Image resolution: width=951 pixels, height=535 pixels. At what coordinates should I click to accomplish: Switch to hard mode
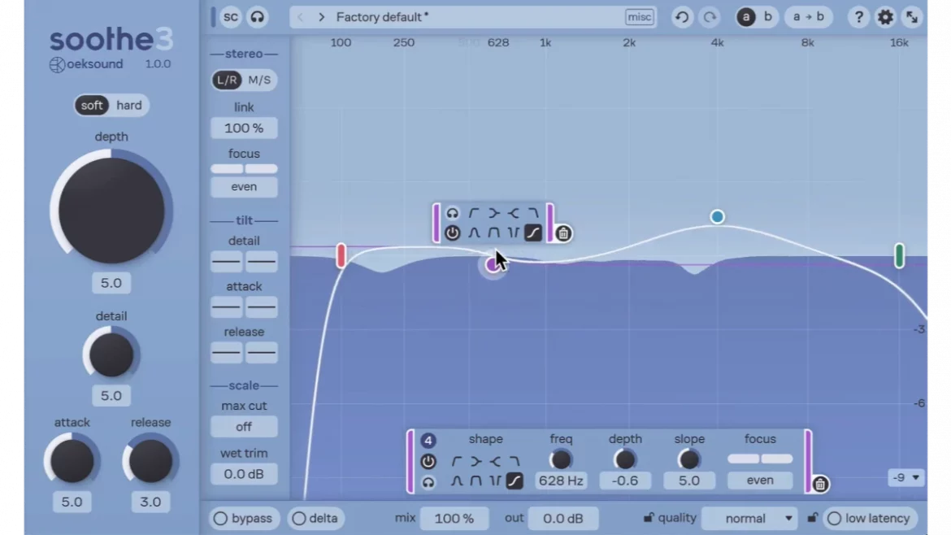[129, 106]
